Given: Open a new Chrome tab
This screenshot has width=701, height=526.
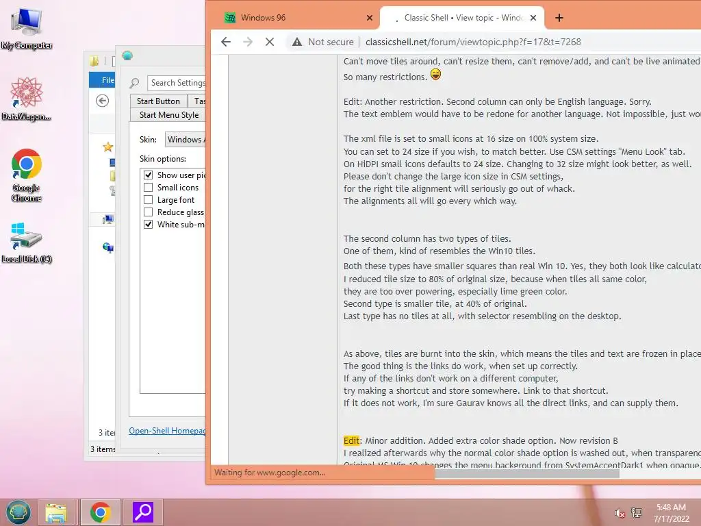Looking at the screenshot, I should point(559,18).
